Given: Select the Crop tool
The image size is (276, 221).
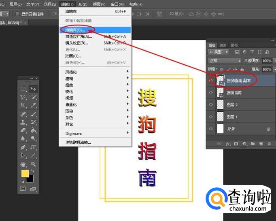Looking at the screenshot, I should pos(23,105).
